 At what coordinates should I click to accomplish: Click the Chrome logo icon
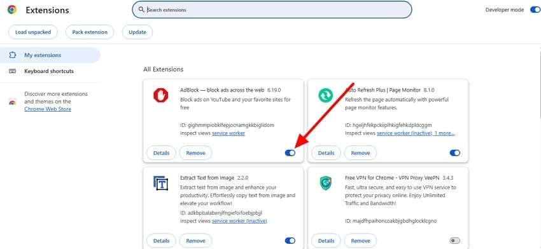pos(11,10)
